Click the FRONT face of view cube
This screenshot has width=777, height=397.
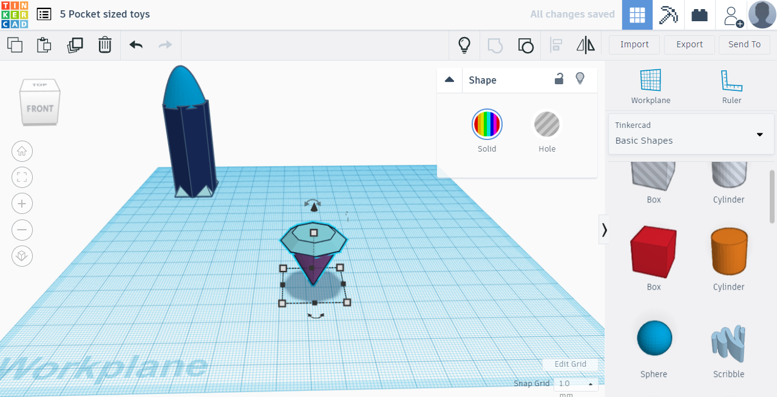(x=40, y=108)
